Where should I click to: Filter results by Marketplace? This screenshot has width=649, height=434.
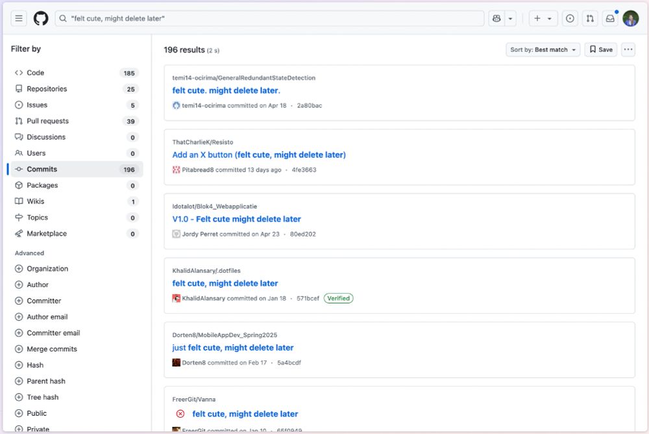tap(77, 234)
